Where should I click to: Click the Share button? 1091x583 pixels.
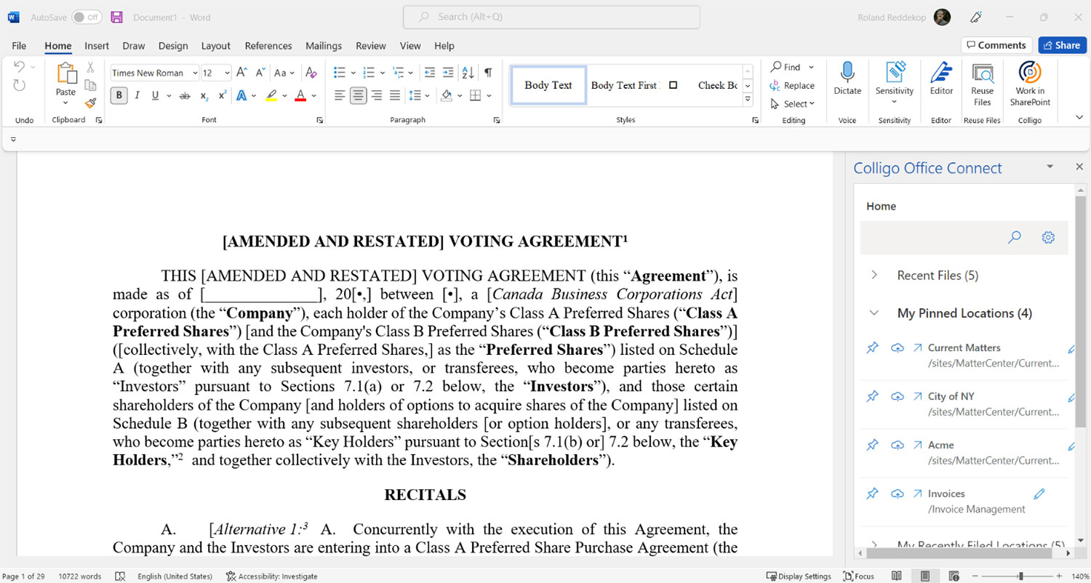click(x=1062, y=45)
